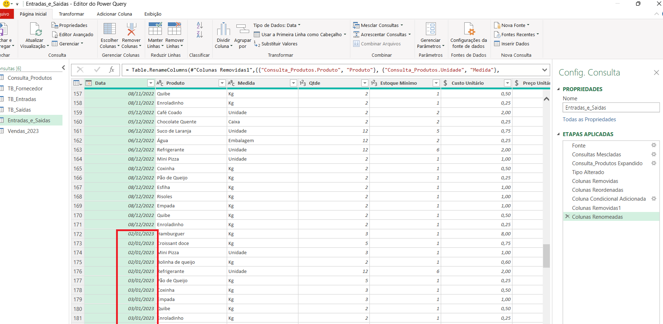This screenshot has width=663, height=324.
Task: Click the Gerenciar query button
Action: point(67,44)
